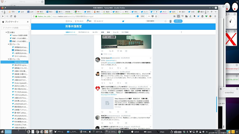The width and height of the screenshot is (239, 134).
Task: Click the orange-blue round extension icon
Action: tap(210, 16)
